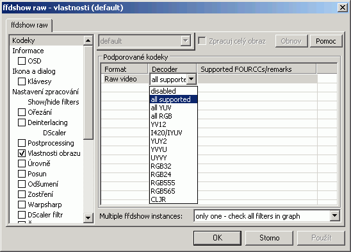Open Pomoc help
Image resolution: width=351 pixels, height=252 pixels.
(x=326, y=41)
